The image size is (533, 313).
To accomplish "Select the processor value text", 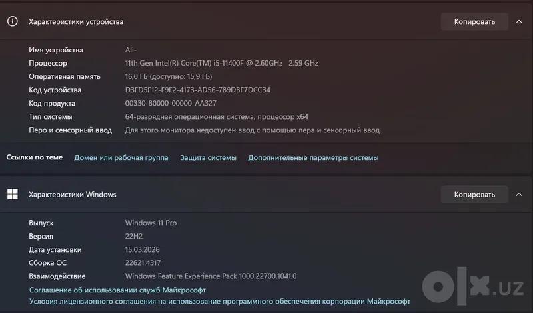I will [222, 63].
